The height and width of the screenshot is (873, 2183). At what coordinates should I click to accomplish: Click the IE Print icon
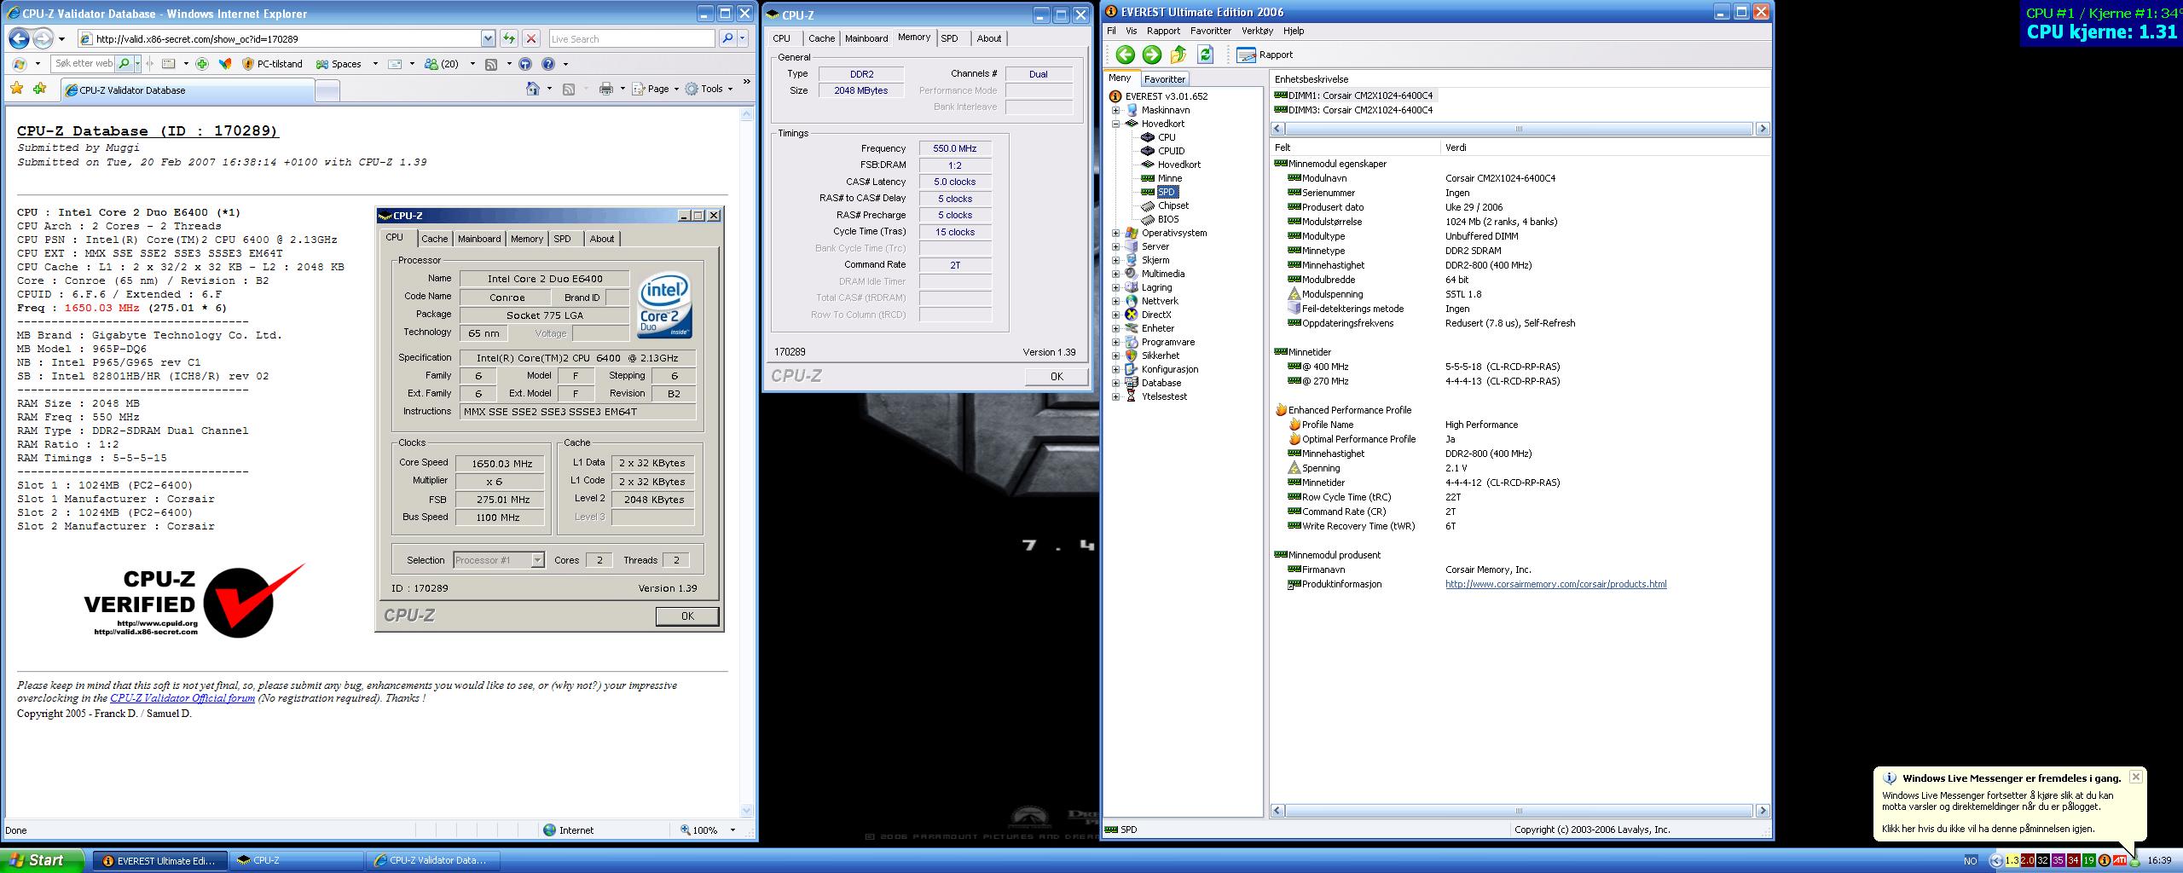click(x=606, y=89)
